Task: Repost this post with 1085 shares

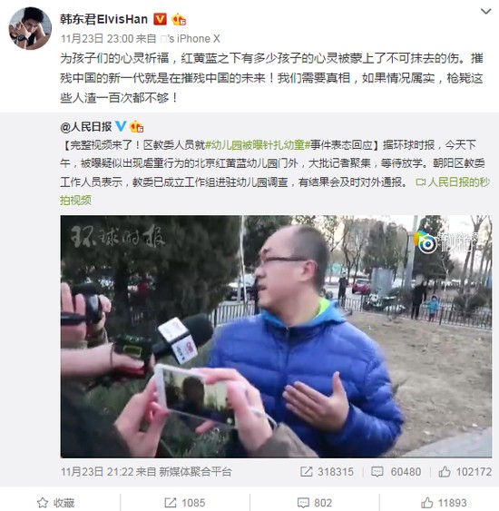Action: [x=185, y=503]
